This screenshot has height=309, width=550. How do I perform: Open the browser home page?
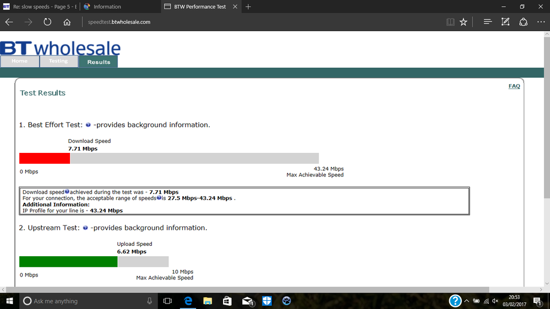(x=67, y=22)
